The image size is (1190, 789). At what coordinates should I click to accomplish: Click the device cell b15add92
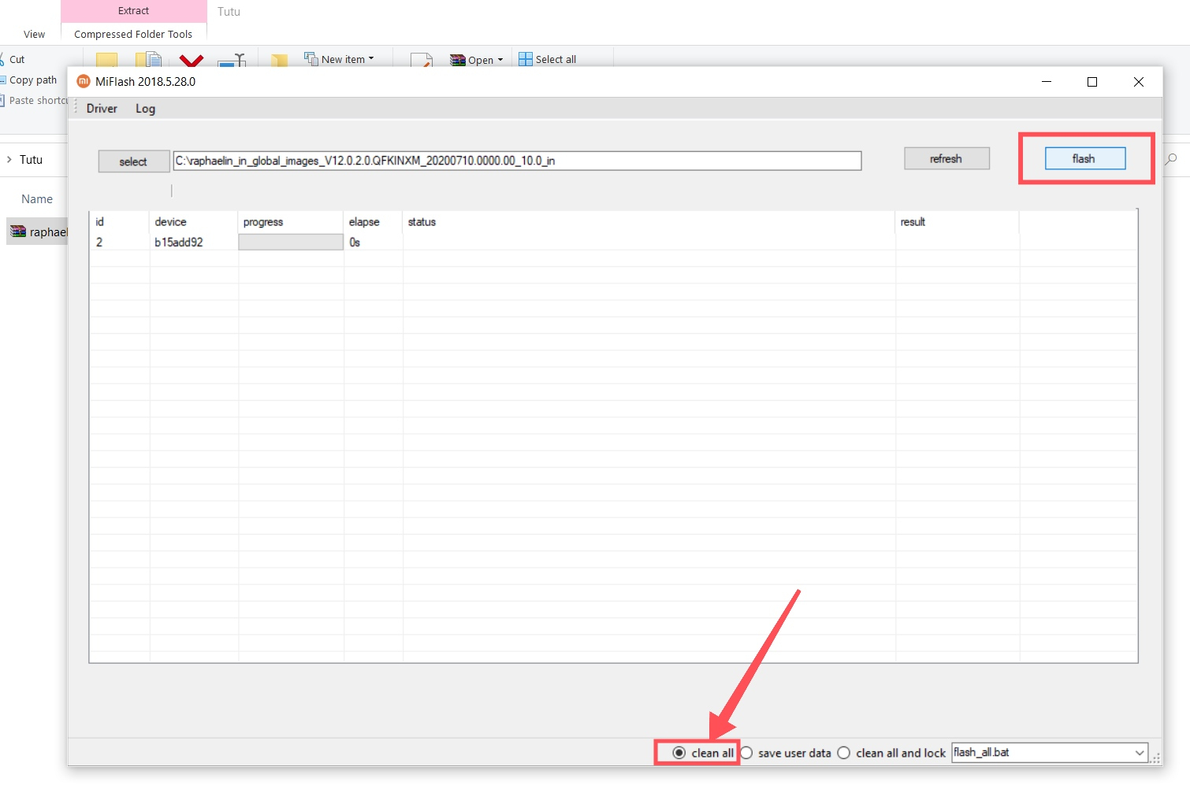179,243
